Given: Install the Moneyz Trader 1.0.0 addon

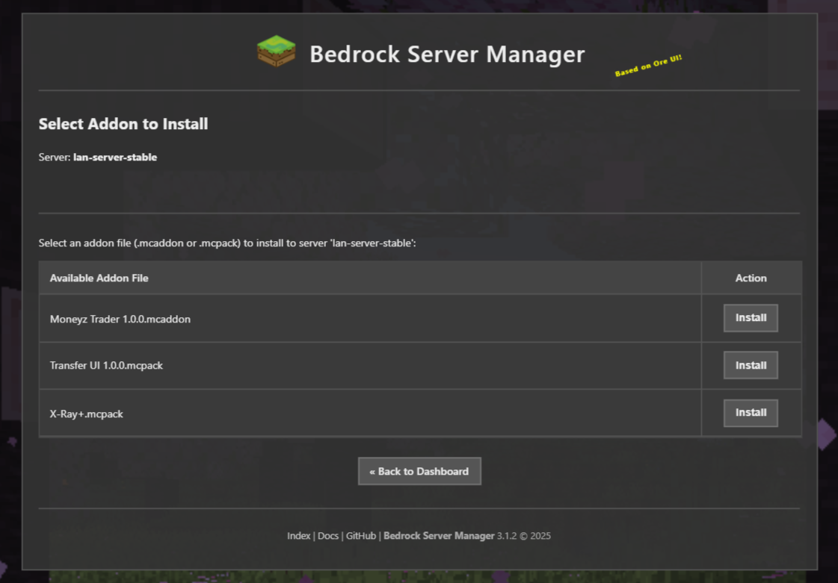Looking at the screenshot, I should coord(751,317).
